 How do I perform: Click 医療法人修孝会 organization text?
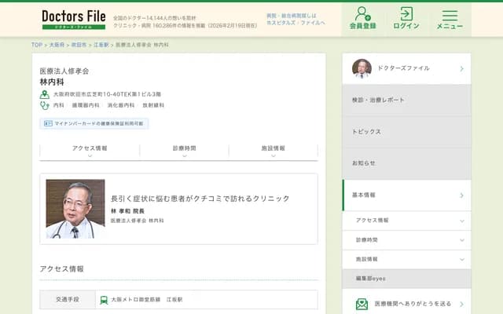pos(64,71)
